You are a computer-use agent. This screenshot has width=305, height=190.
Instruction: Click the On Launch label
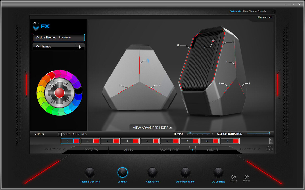[235, 11]
